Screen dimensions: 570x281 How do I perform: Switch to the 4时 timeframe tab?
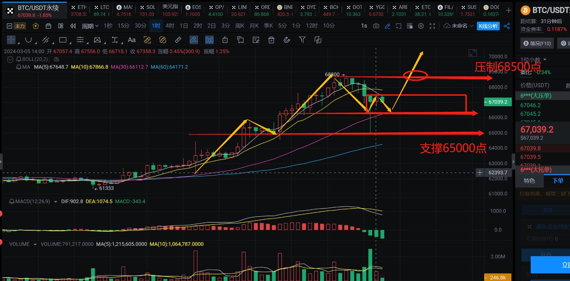[170, 26]
